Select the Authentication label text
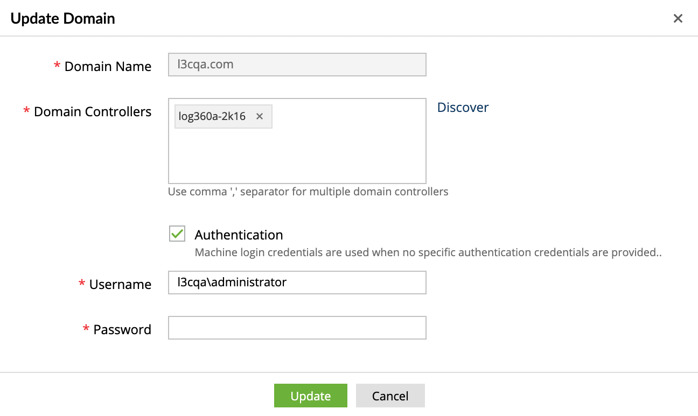This screenshot has width=698, height=416. click(x=239, y=235)
